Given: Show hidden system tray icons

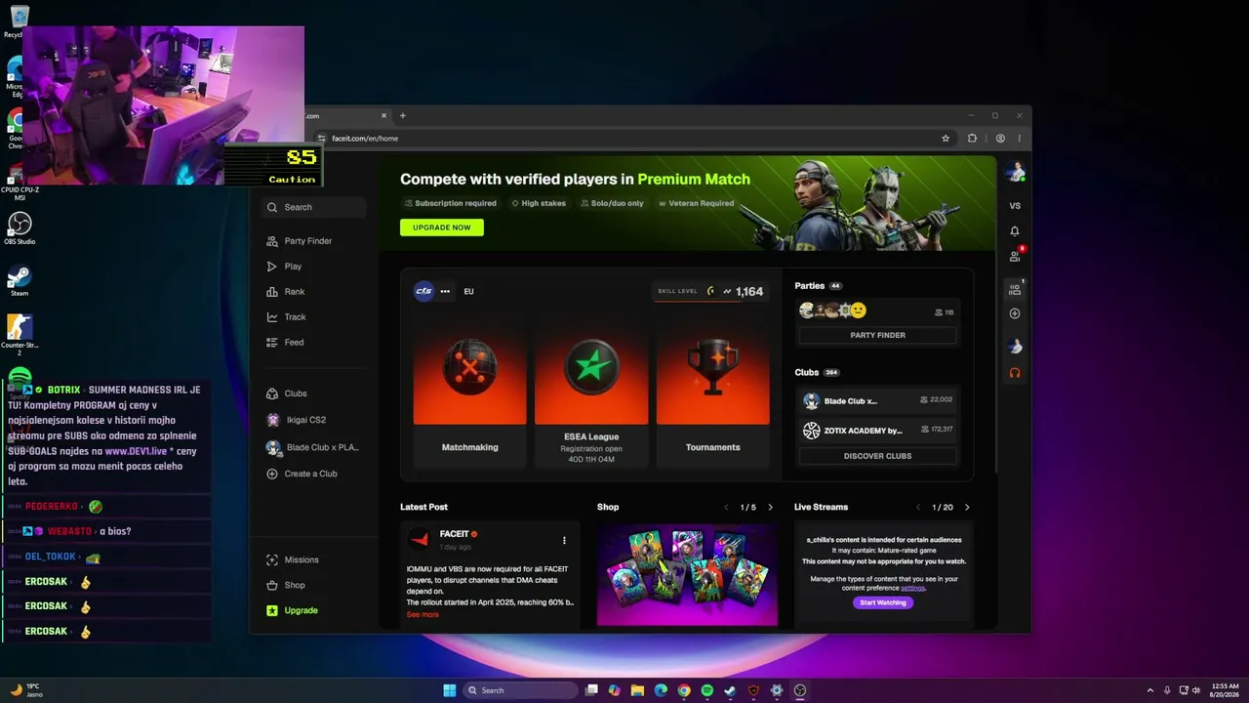Looking at the screenshot, I should 1149,690.
